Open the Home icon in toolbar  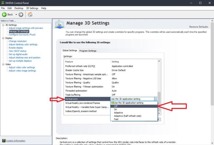pyautogui.click(x=30, y=14)
